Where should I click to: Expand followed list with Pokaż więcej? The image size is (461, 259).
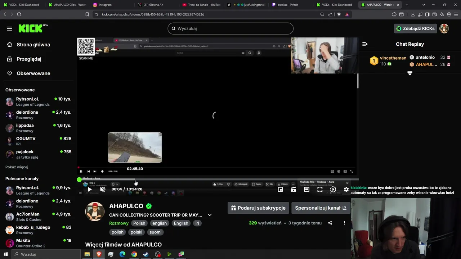click(x=17, y=167)
